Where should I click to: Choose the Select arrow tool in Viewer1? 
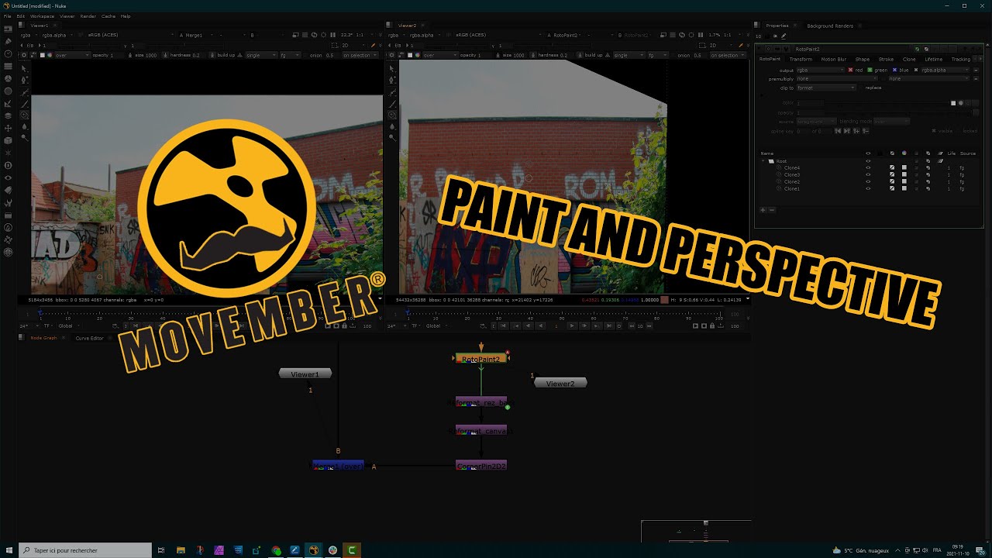click(x=24, y=68)
